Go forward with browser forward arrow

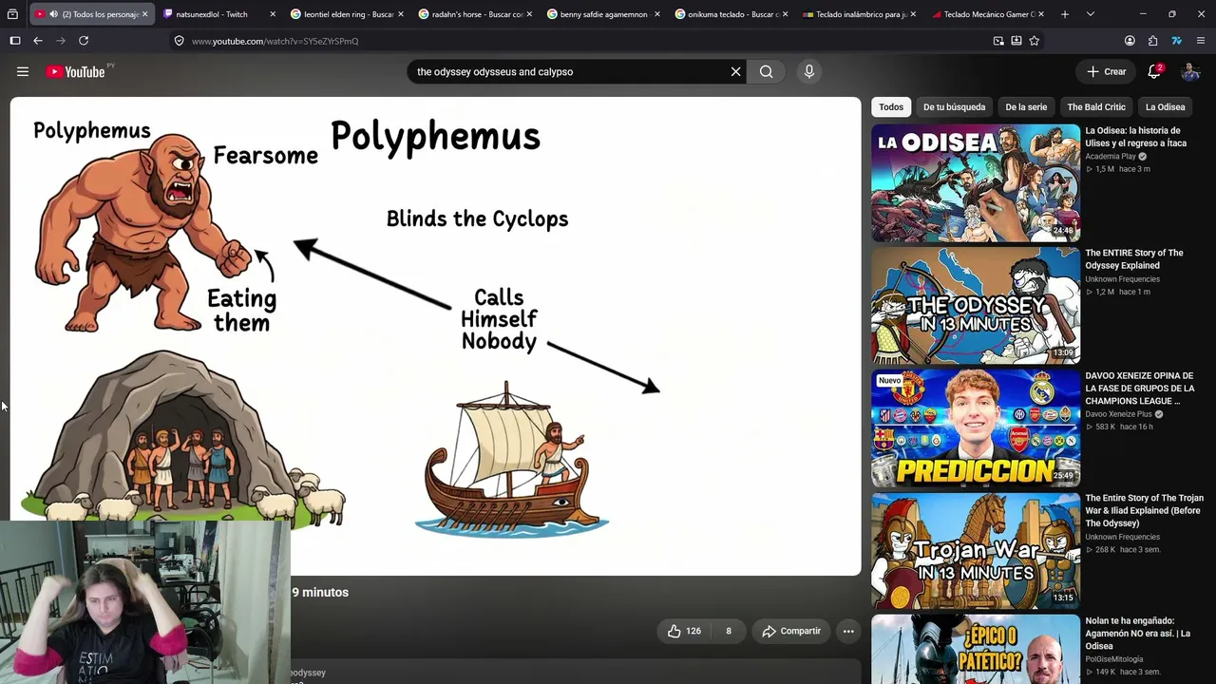[x=61, y=41]
